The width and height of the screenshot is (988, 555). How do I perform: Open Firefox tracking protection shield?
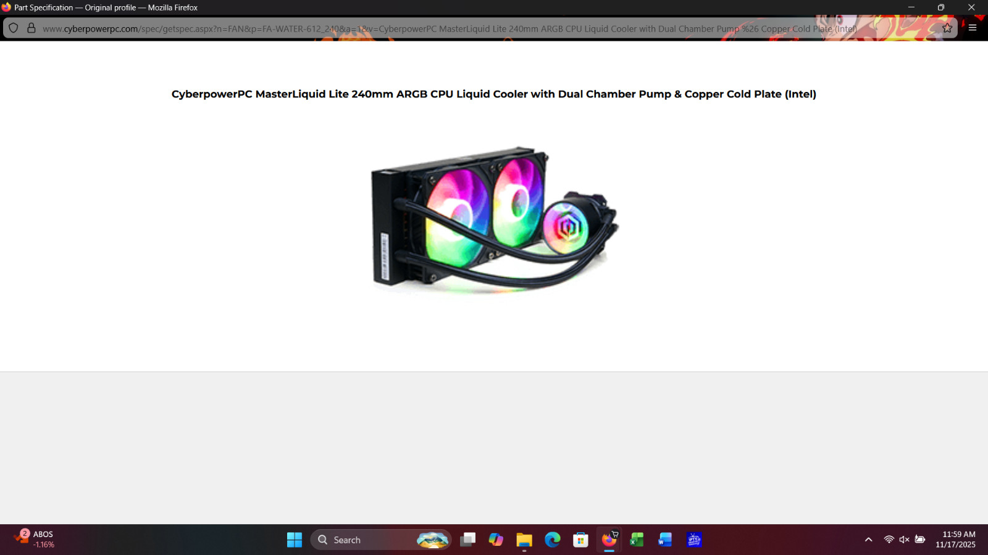(x=14, y=28)
